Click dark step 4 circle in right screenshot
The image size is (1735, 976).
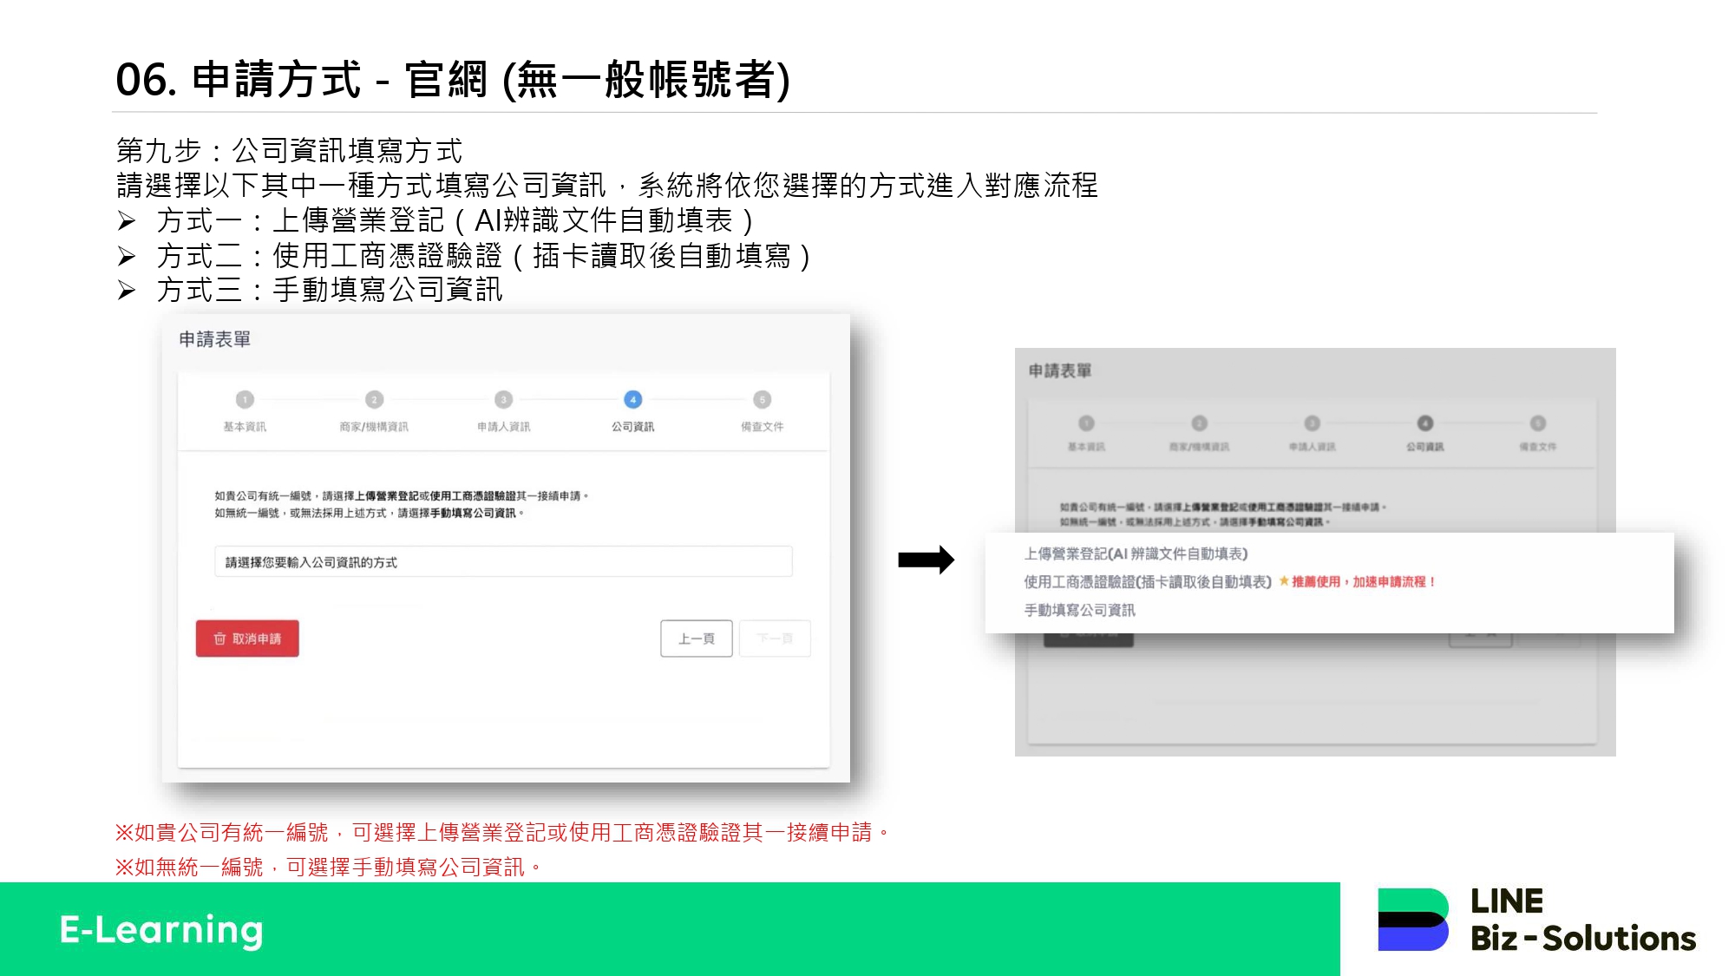click(x=1424, y=423)
